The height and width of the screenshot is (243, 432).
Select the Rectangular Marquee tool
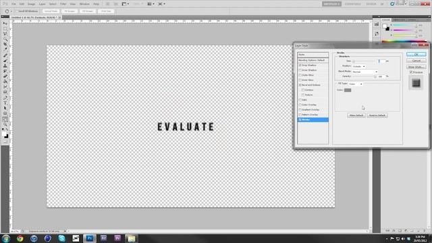click(x=5, y=28)
